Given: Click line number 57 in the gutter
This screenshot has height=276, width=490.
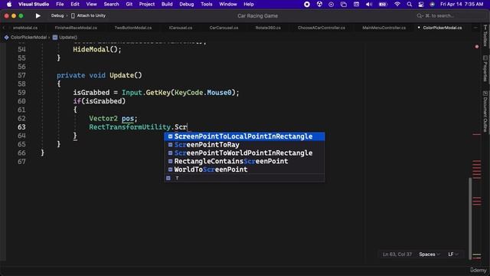Looking at the screenshot, I should click(21, 75).
